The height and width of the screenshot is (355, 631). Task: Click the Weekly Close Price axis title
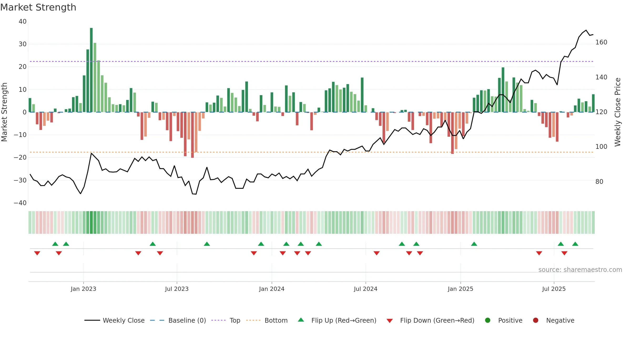tap(618, 112)
